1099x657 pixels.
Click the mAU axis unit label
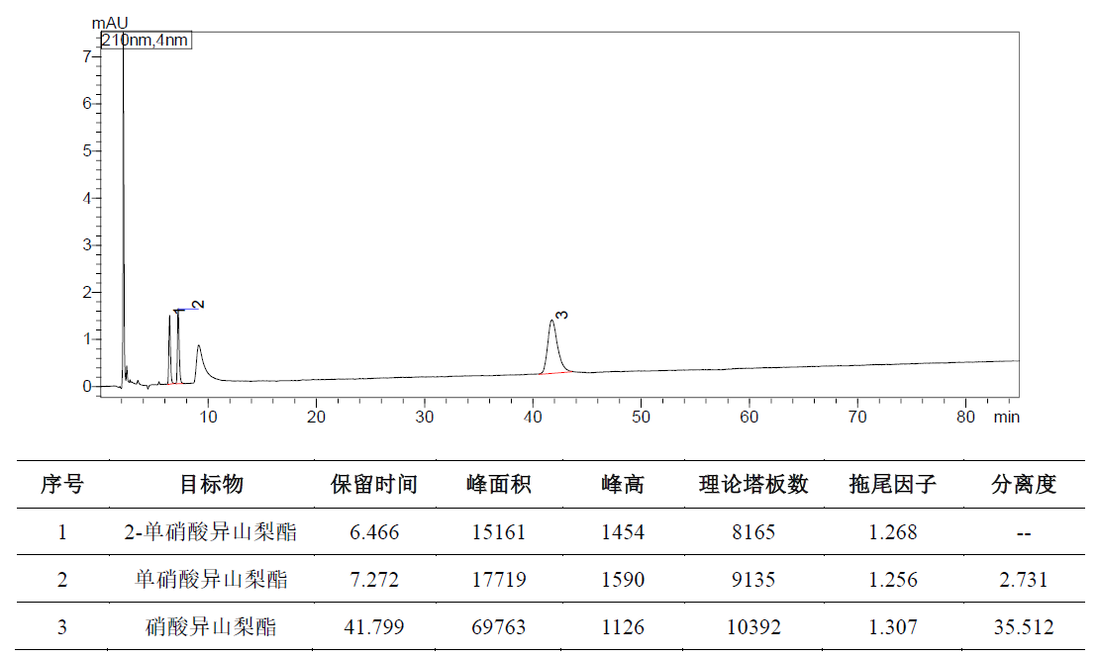click(109, 23)
